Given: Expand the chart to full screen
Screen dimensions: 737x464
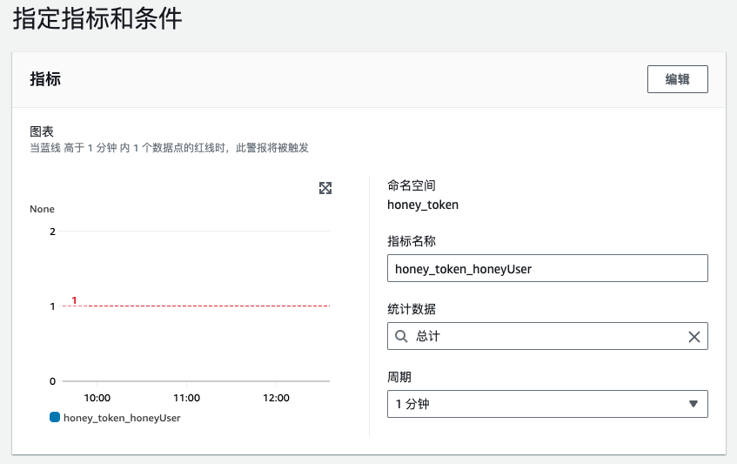Looking at the screenshot, I should [325, 188].
